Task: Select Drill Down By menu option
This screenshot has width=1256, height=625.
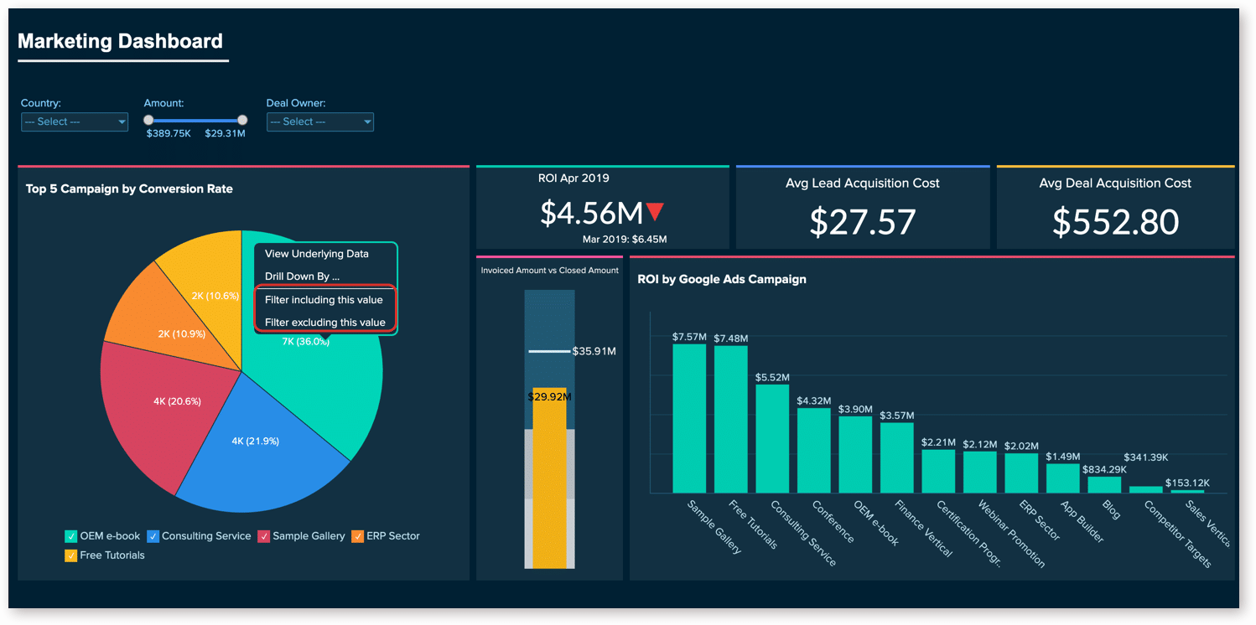Action: pyautogui.click(x=303, y=276)
